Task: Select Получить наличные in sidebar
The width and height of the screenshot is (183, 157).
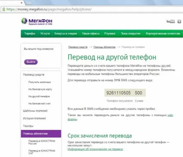Action: (40, 82)
